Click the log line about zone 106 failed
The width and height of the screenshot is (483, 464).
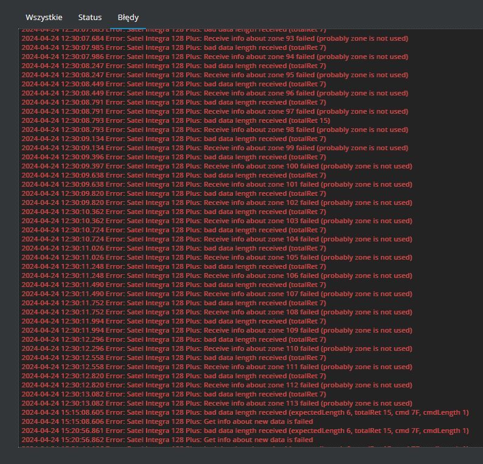point(217,275)
